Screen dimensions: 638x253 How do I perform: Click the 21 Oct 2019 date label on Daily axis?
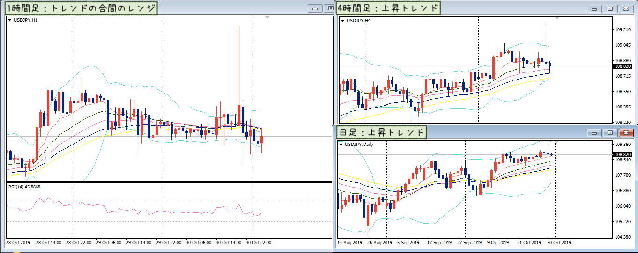coord(529,243)
